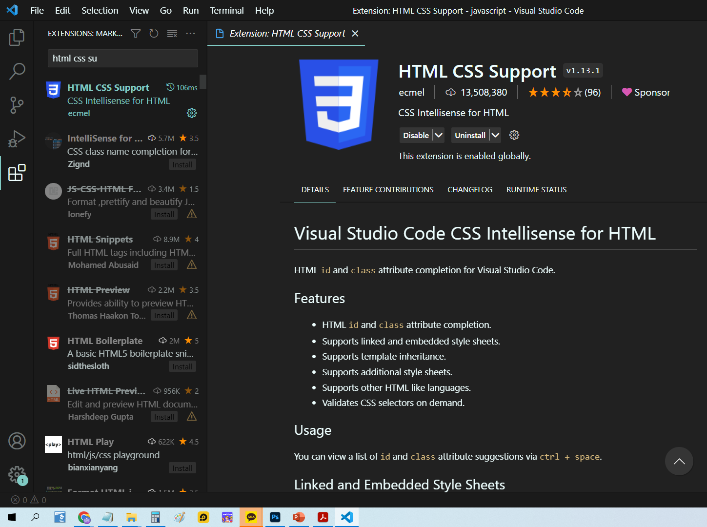Open the Source Control view
The image size is (707, 527).
17,105
